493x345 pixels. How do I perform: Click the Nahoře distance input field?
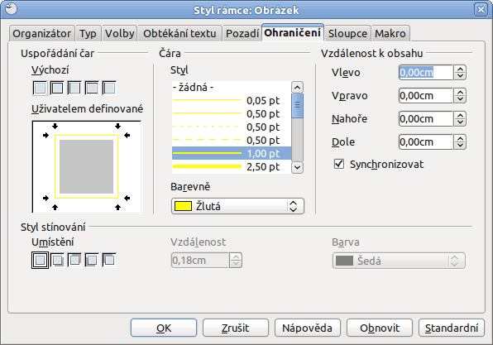[426, 119]
